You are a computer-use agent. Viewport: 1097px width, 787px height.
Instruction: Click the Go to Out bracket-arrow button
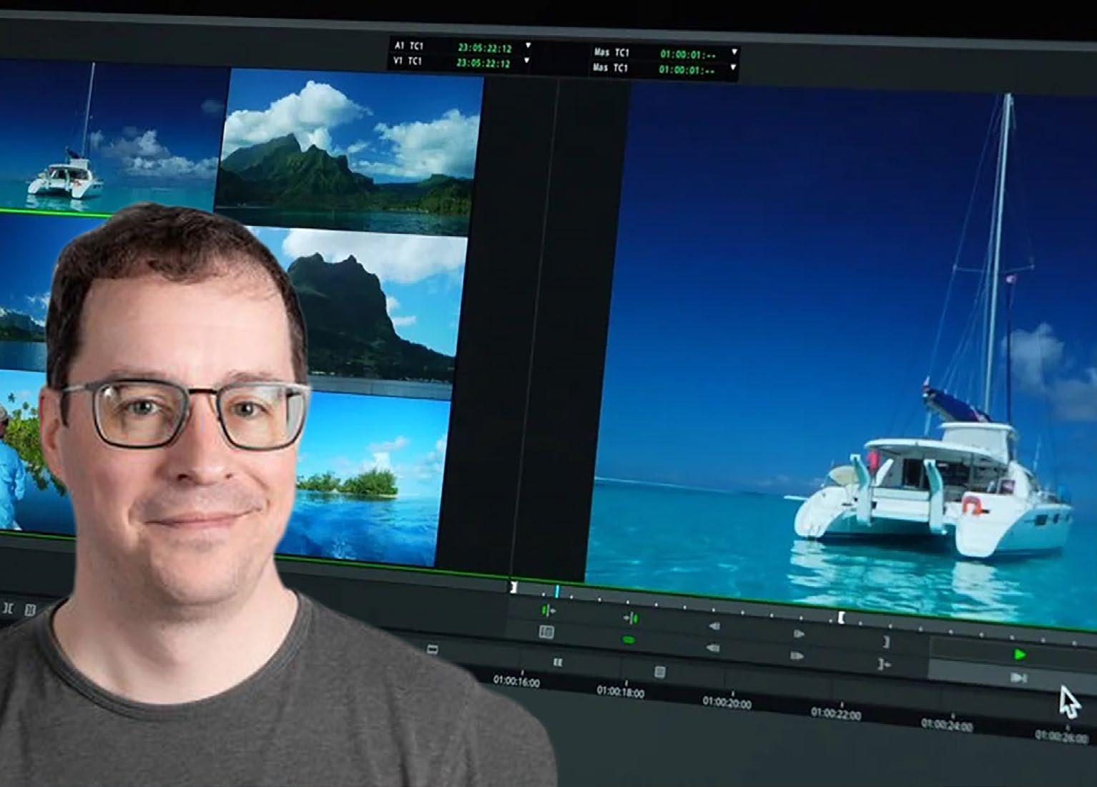885,665
